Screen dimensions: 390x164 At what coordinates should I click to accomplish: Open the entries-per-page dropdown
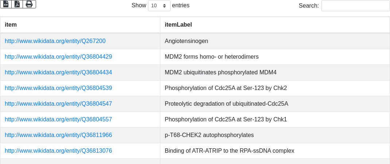[x=159, y=6]
